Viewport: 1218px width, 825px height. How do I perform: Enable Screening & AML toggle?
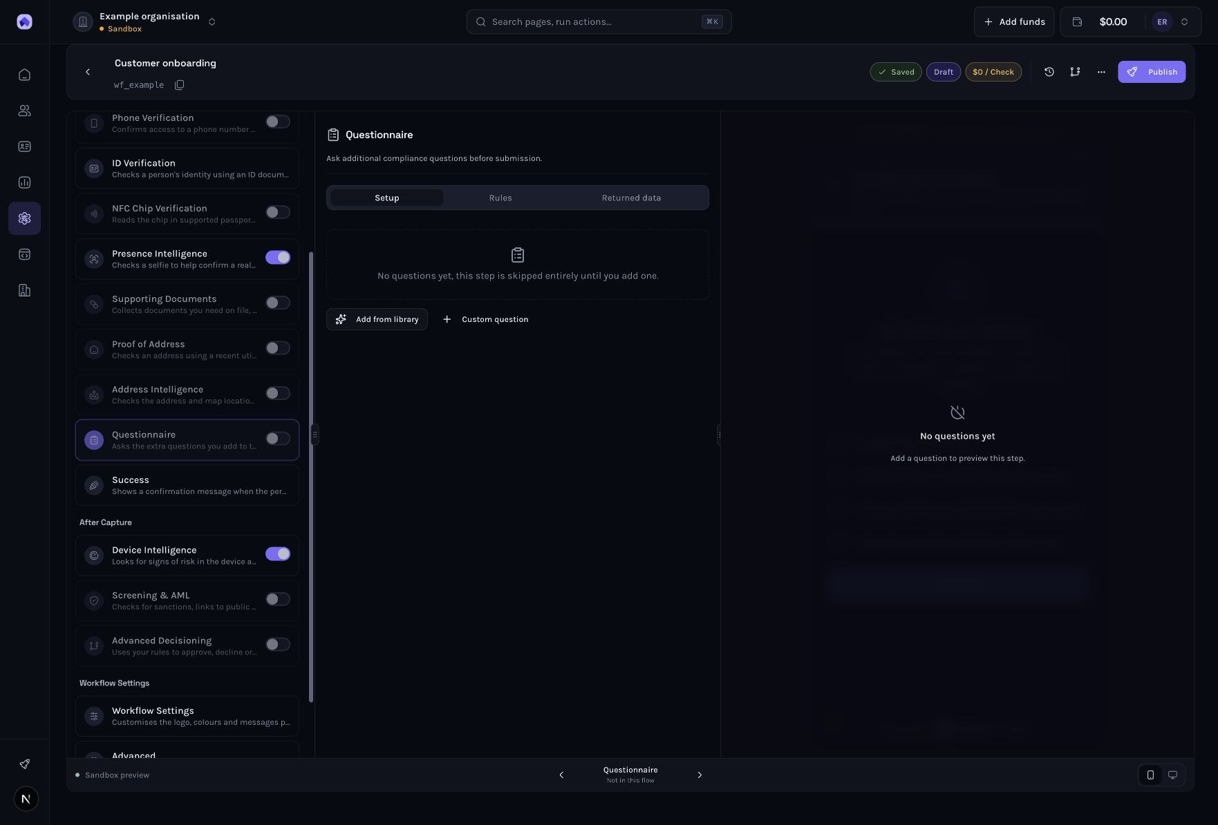[x=278, y=599]
